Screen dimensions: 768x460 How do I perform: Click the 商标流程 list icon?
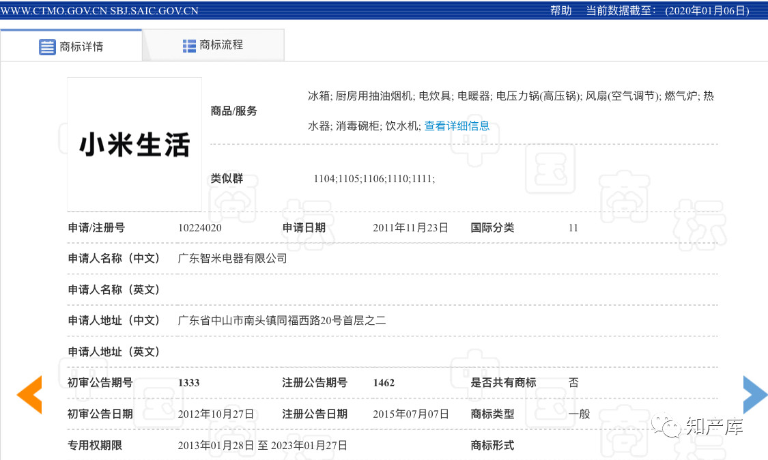coord(189,46)
